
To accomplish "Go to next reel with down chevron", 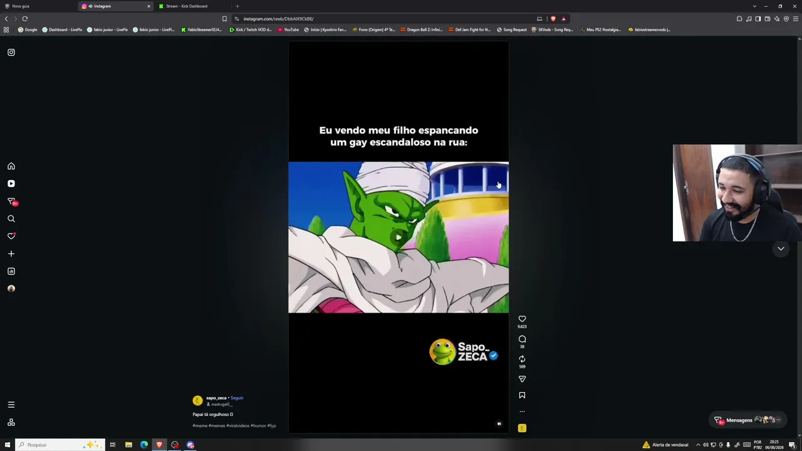I will pyautogui.click(x=781, y=249).
